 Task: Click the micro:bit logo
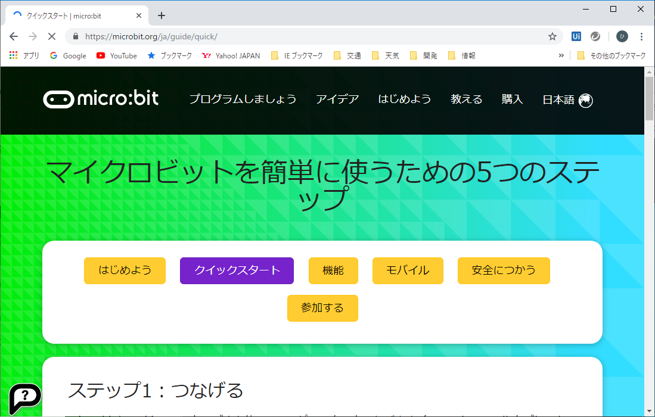101,99
